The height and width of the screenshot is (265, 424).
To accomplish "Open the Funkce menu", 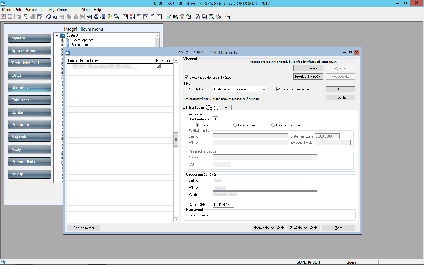I will 31,10.
